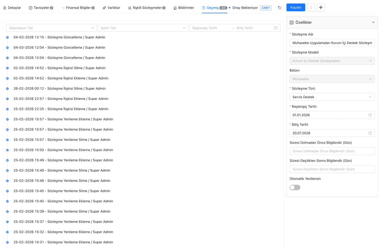Screen dimensions: 381x249
Task: Open the three-dot more options menu
Action: pos(311,7)
